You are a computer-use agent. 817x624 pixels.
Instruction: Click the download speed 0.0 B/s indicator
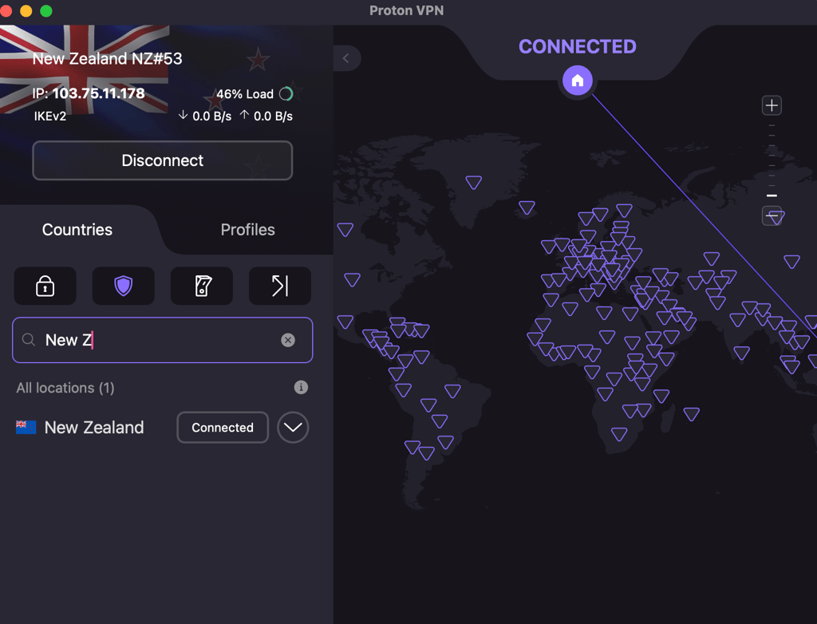205,116
